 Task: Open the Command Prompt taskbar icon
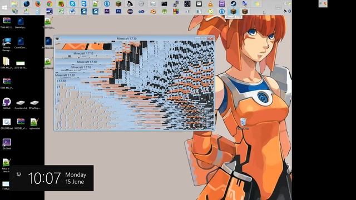pyautogui.click(x=164, y=4)
